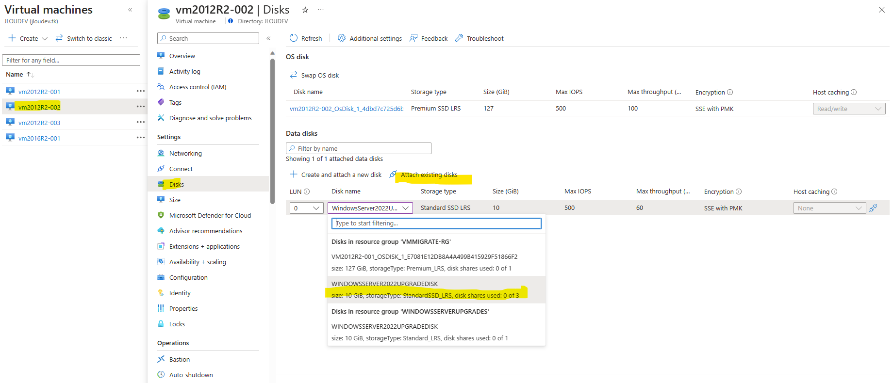
Task: Click the detach icon on the data disk row
Action: tap(873, 208)
